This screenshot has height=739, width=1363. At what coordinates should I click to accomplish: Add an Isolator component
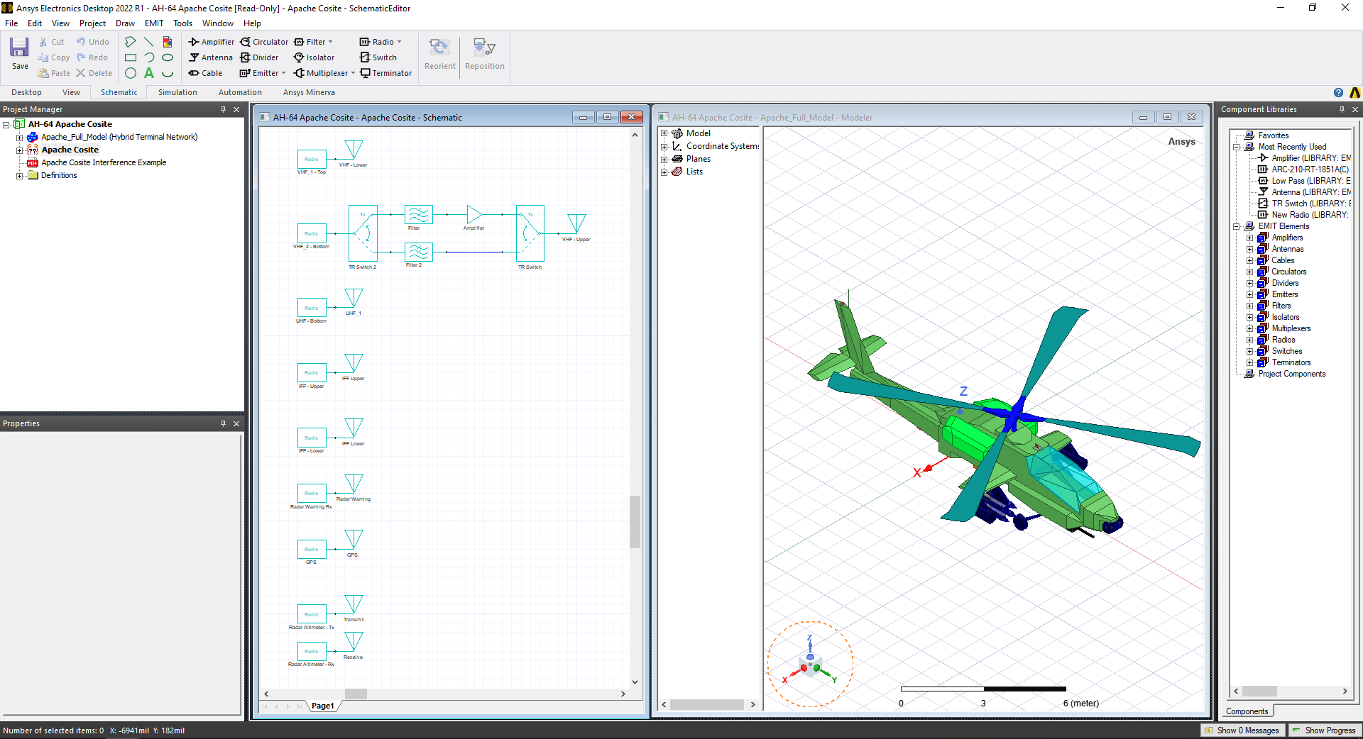[314, 57]
